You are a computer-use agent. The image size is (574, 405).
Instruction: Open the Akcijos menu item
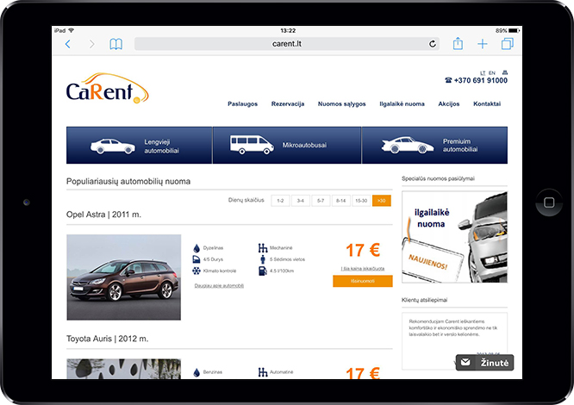449,104
